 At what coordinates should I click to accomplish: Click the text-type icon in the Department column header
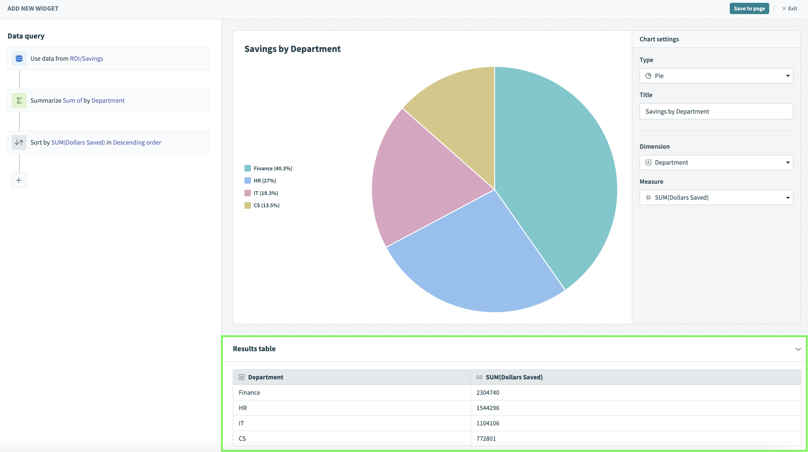point(242,378)
